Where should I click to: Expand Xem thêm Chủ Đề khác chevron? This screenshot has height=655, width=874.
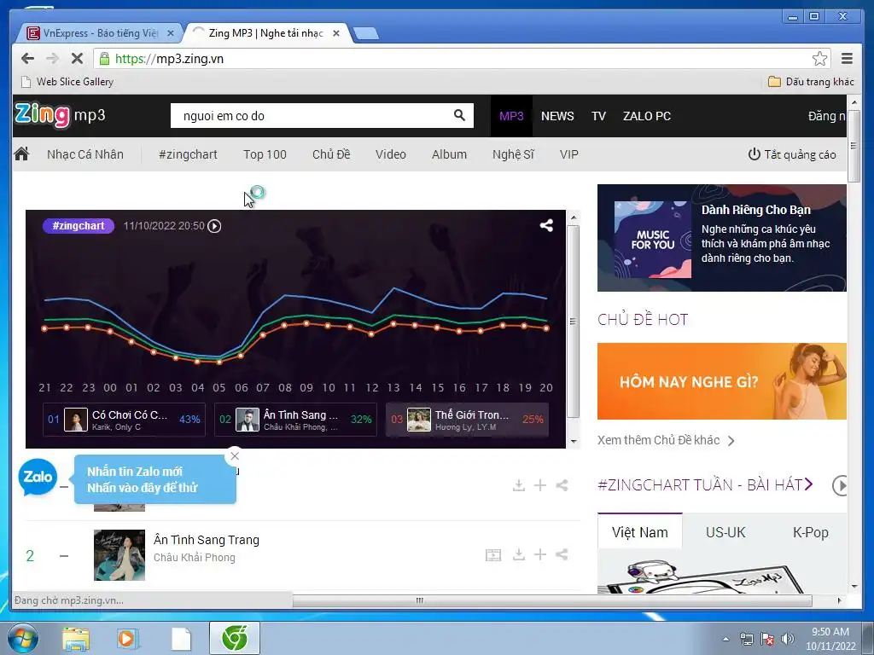[731, 441]
